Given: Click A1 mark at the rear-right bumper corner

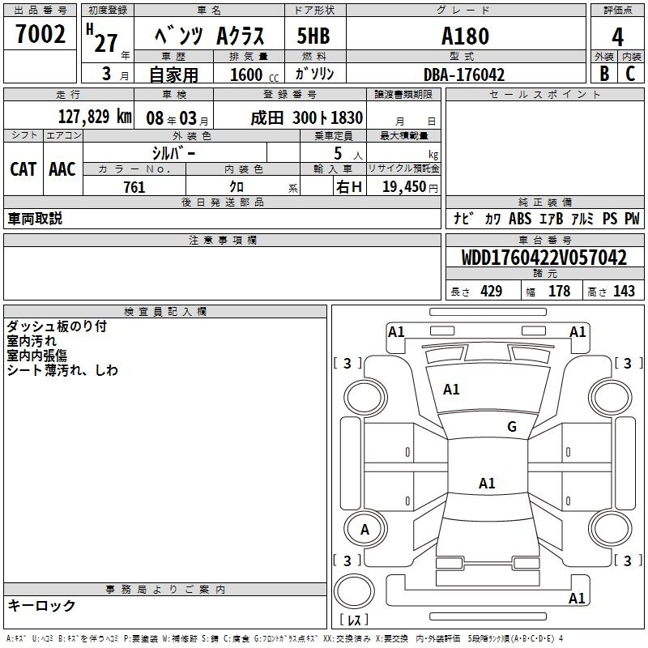Looking at the screenshot, I should coord(577,599).
